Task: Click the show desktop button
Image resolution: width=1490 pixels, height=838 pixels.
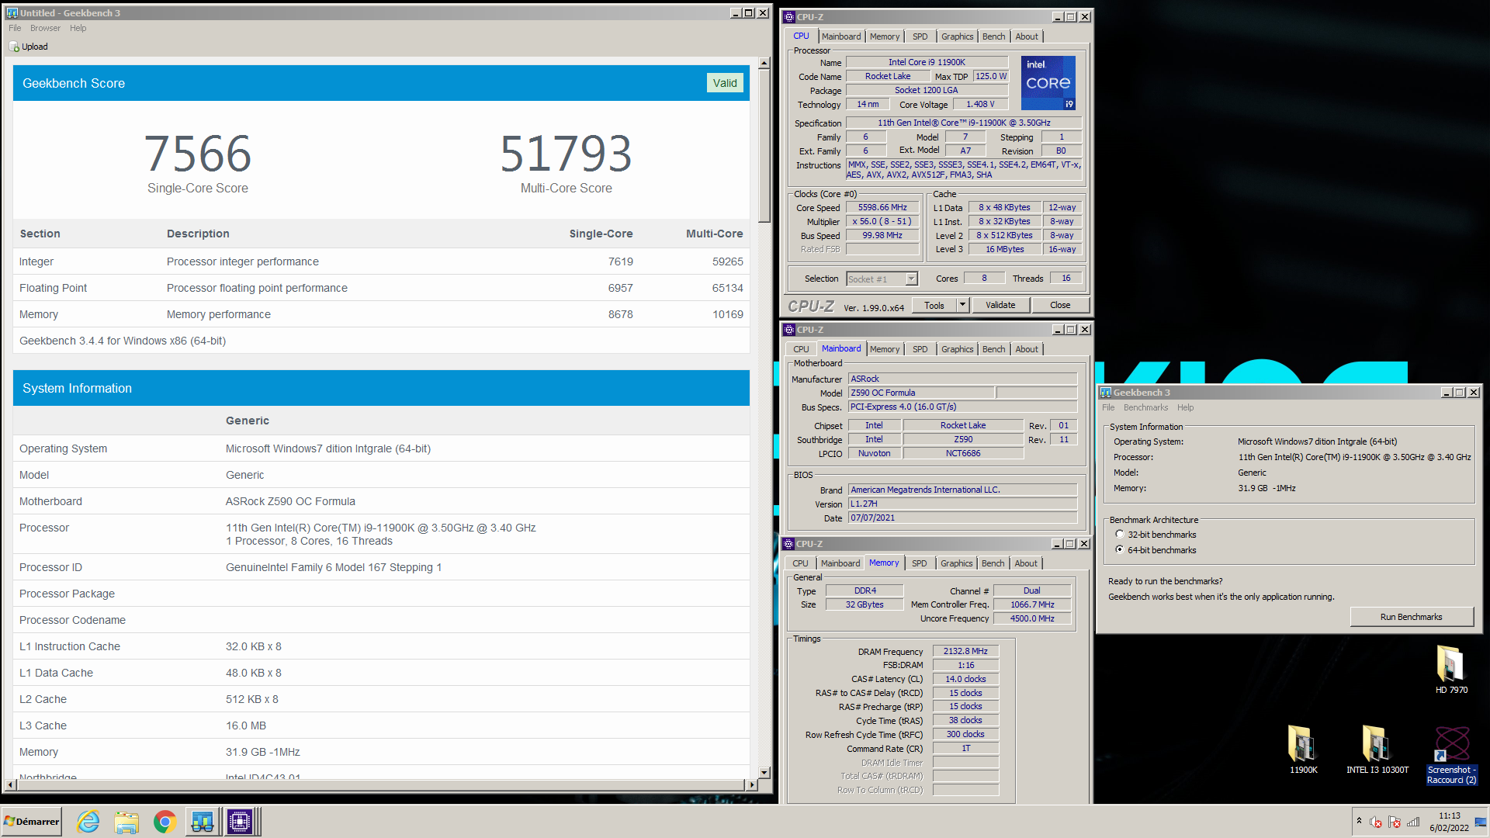Action: pos(1481,822)
